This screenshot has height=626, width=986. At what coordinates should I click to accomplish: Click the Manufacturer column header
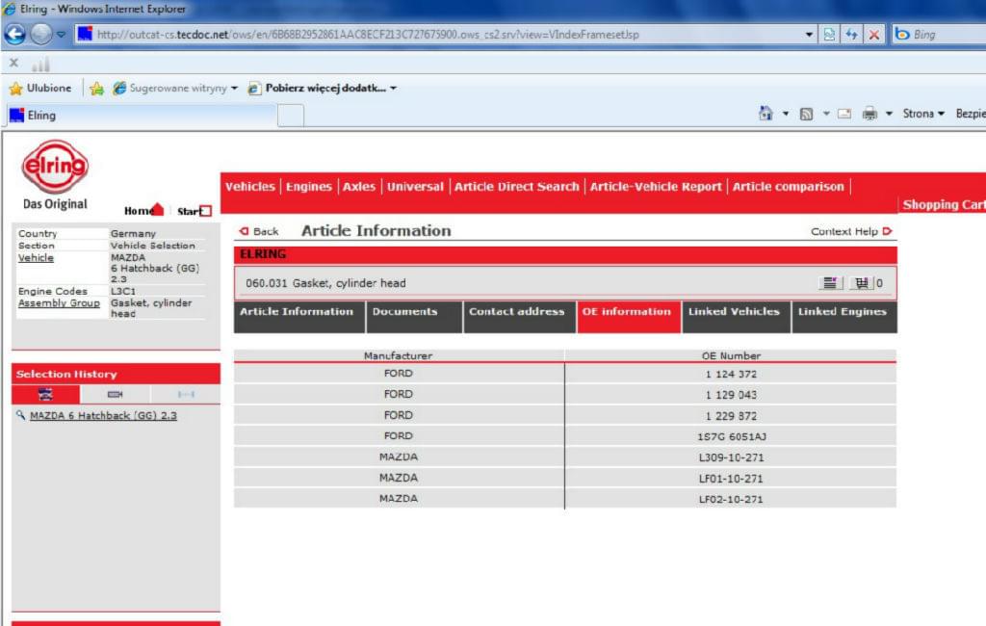399,355
